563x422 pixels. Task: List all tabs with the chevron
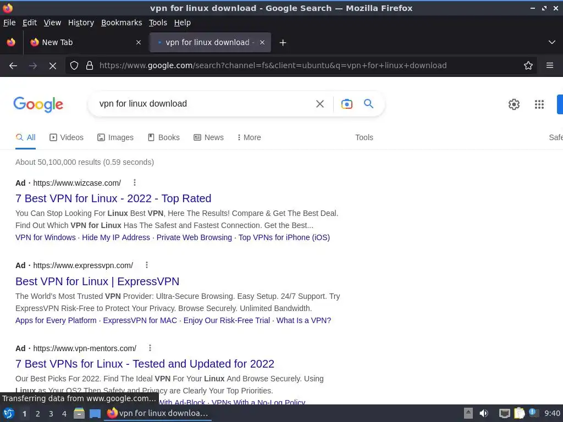pos(551,42)
